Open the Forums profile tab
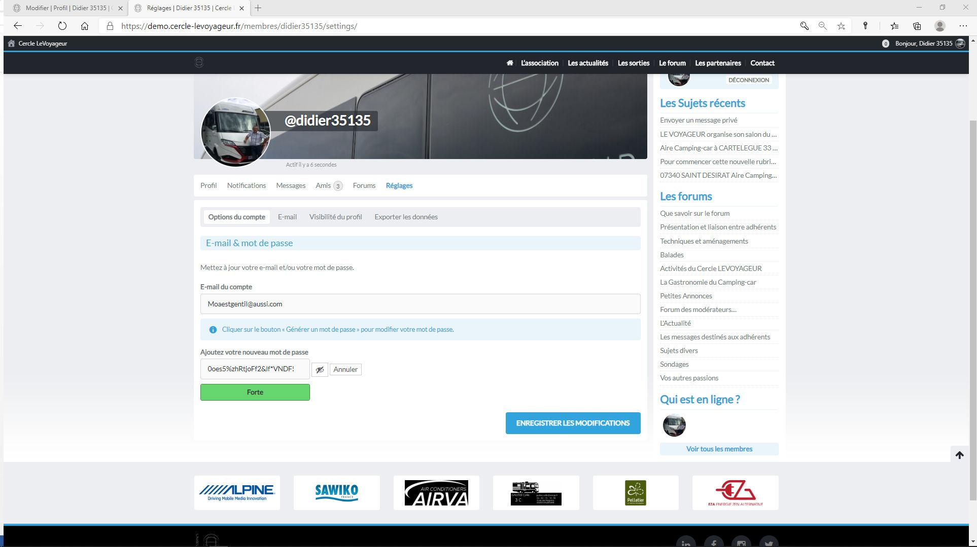This screenshot has height=547, width=977. click(364, 185)
